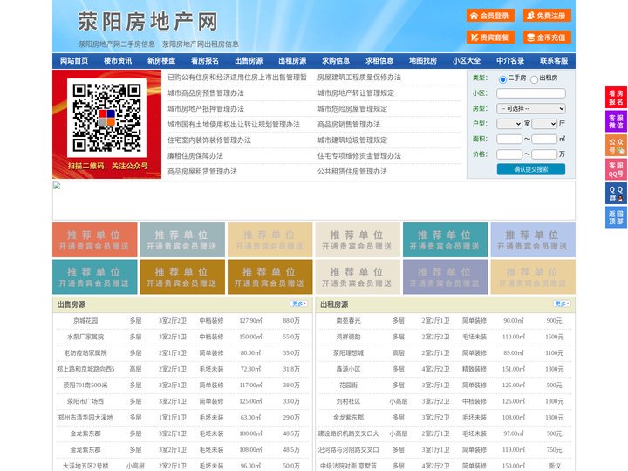
Task: Open 求租信息 navigation item
Action: pyautogui.click(x=379, y=61)
